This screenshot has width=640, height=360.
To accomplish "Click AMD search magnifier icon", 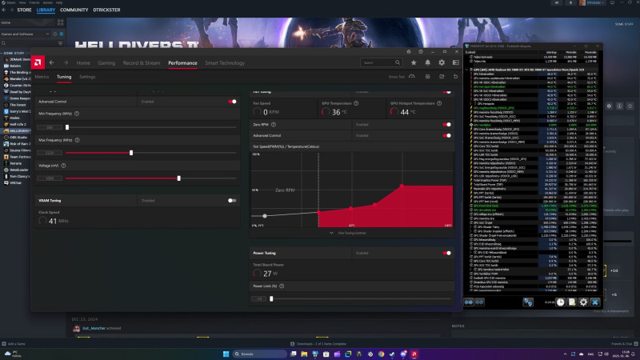I will click(397, 62).
